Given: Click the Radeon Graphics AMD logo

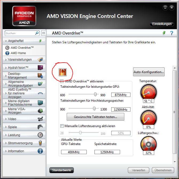Looking at the screenshot, I should click(x=24, y=16).
